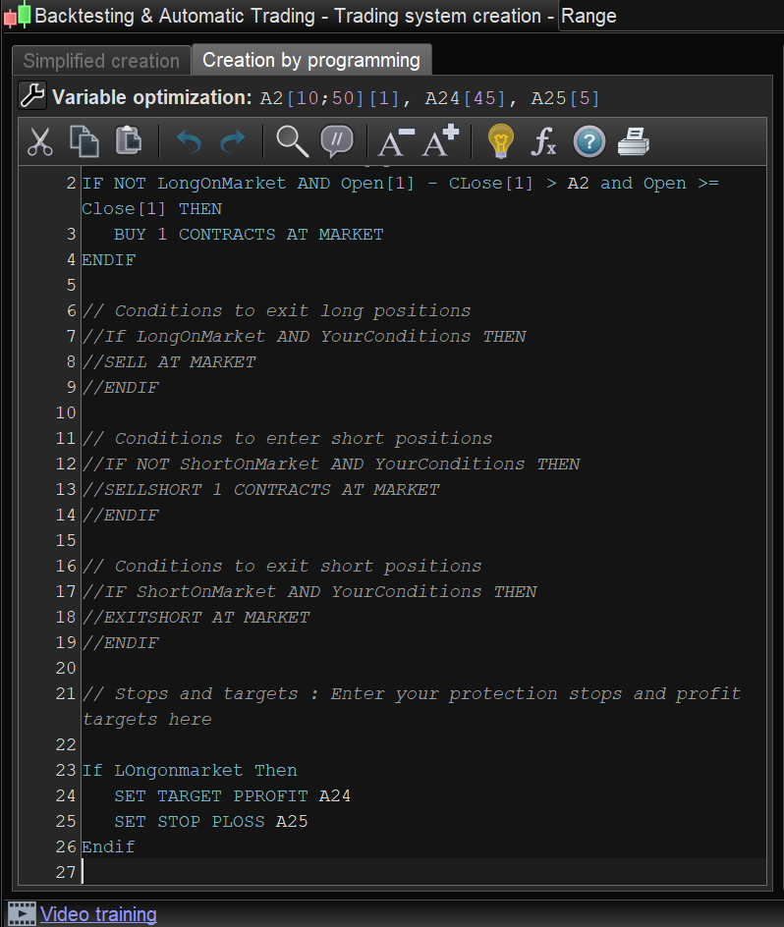Open the Search magnifier tool
Screen dimensions: 784x927
292,142
